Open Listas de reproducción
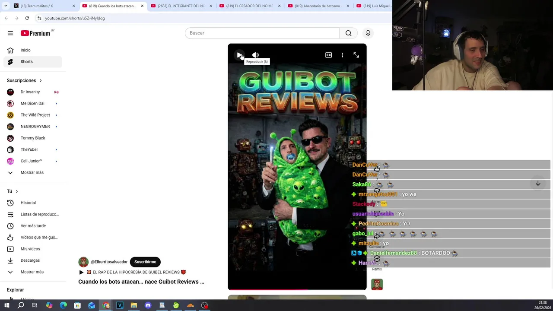The width and height of the screenshot is (553, 311). [33, 214]
